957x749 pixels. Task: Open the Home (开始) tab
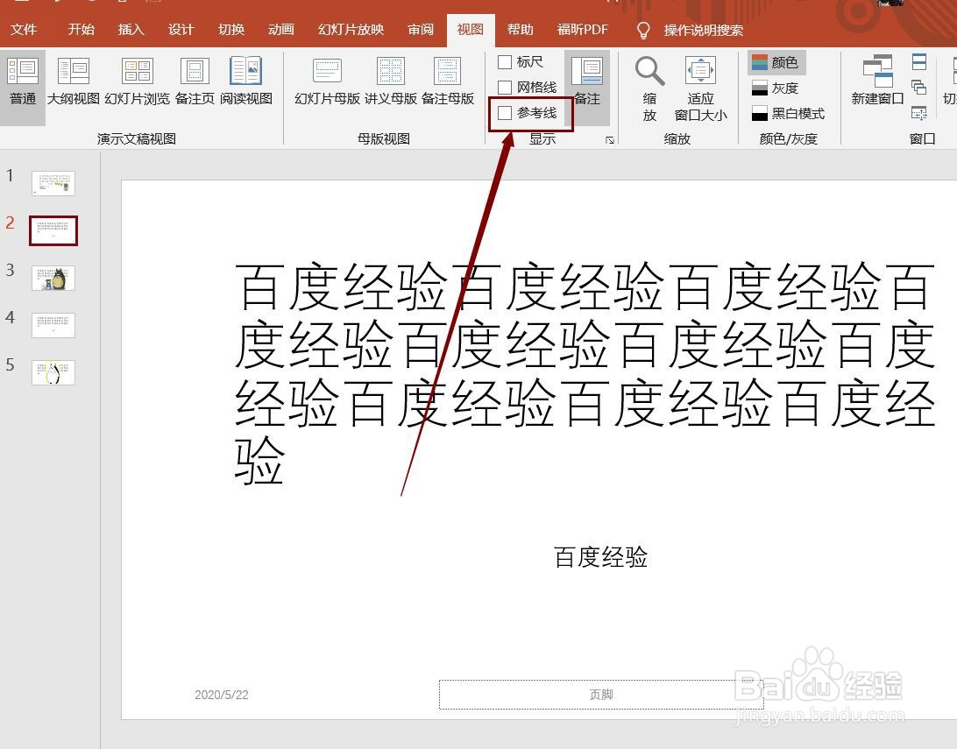(81, 29)
